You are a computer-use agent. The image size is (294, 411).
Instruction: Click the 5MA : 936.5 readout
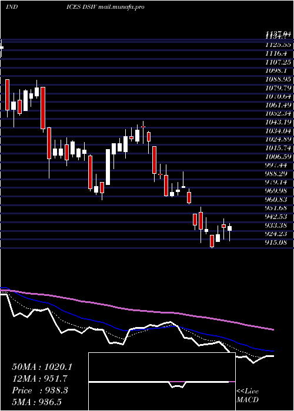[x=36, y=402]
